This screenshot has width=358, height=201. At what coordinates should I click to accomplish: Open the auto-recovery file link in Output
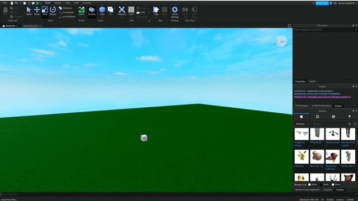click(321, 97)
